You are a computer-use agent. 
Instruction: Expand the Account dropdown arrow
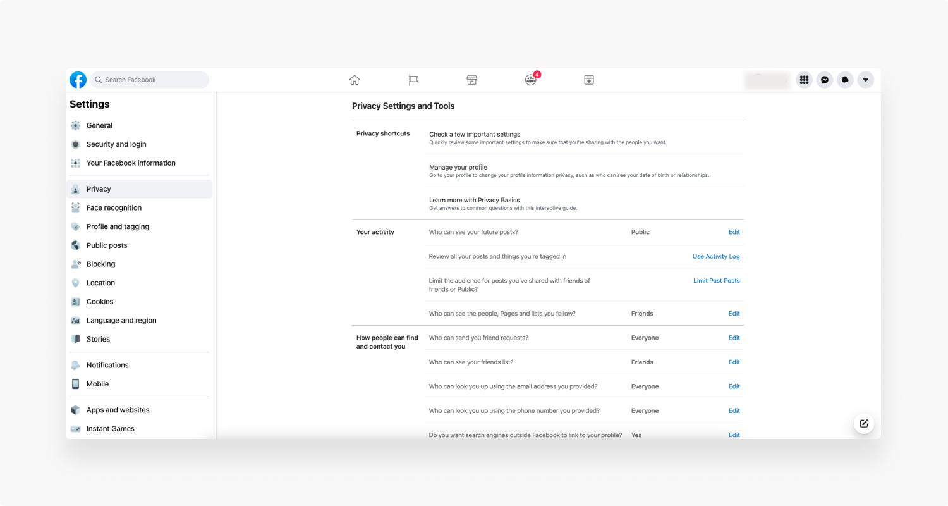pos(865,80)
